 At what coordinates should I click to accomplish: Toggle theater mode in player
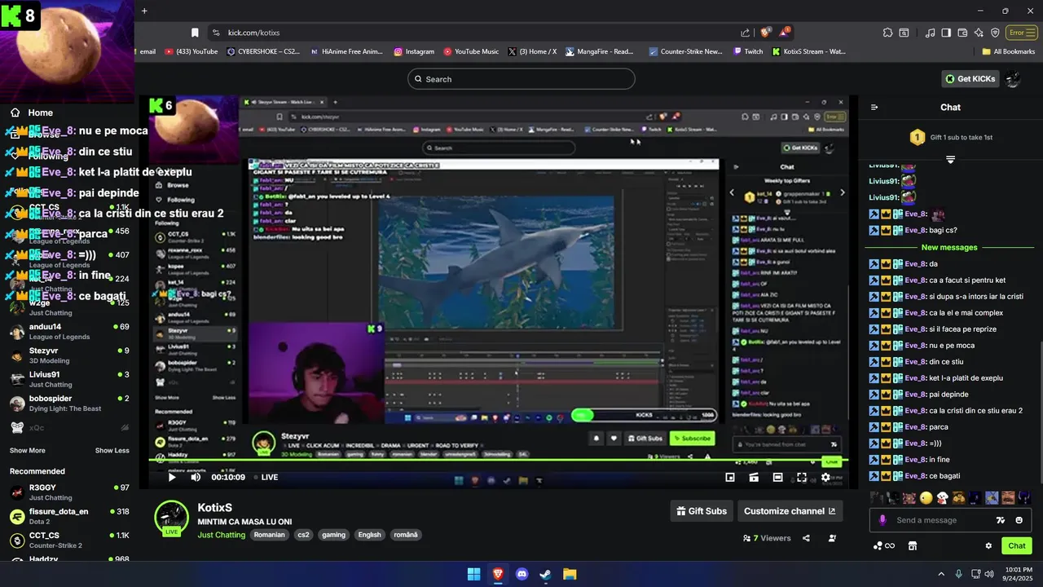(778, 477)
